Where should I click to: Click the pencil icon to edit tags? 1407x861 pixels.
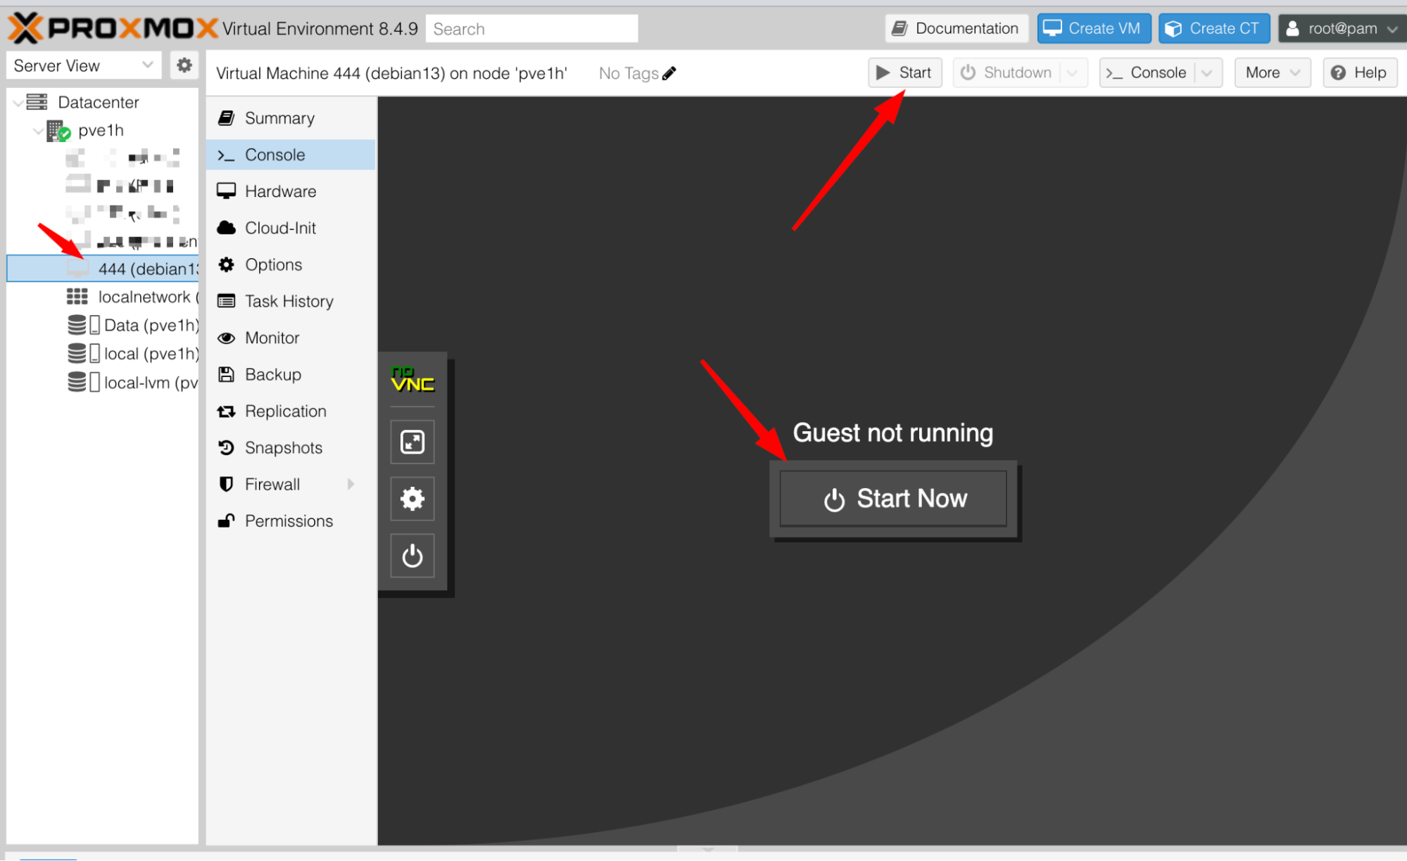(x=669, y=73)
